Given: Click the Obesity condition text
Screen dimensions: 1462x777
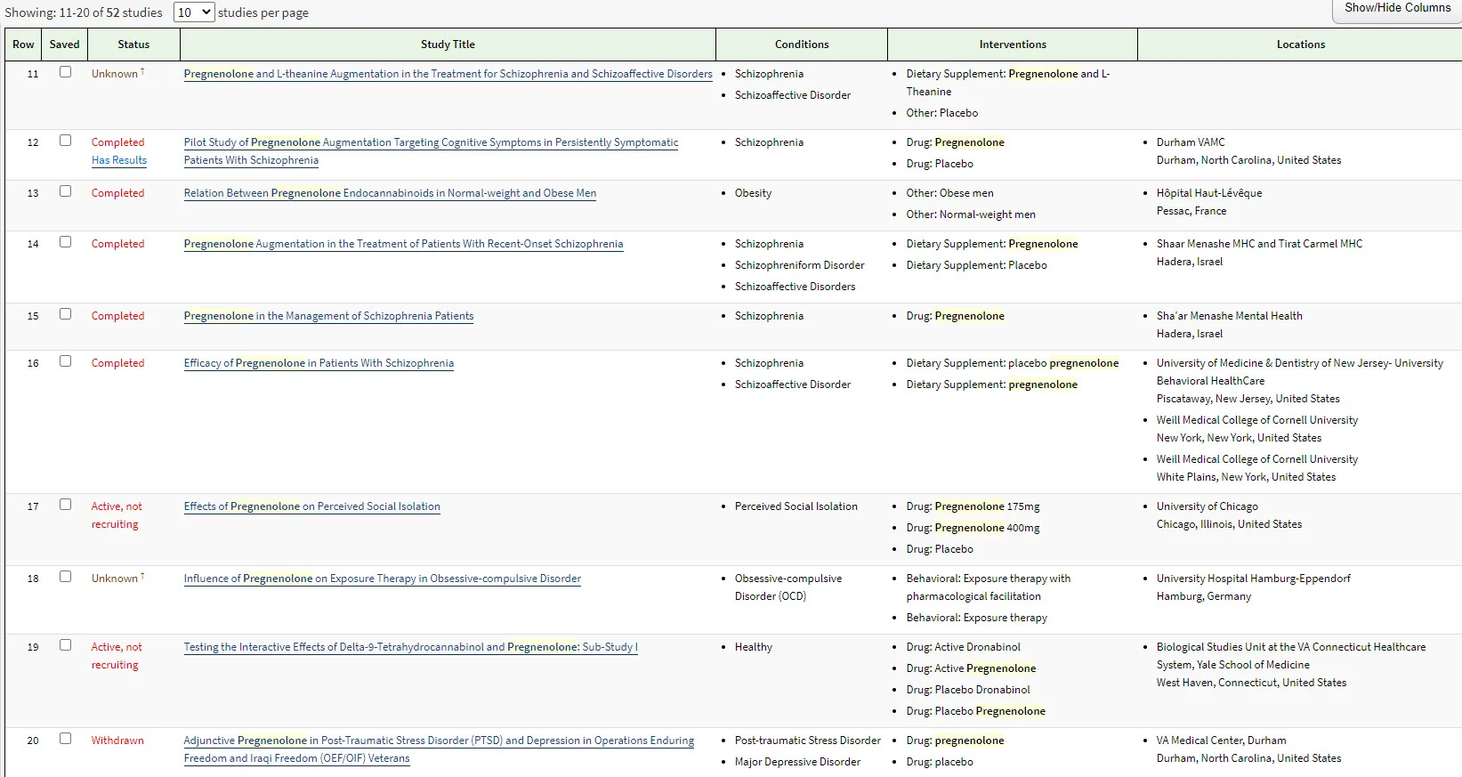Looking at the screenshot, I should (x=753, y=193).
